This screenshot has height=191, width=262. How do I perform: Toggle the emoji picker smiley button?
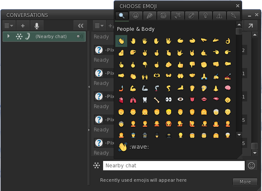[x=251, y=166]
